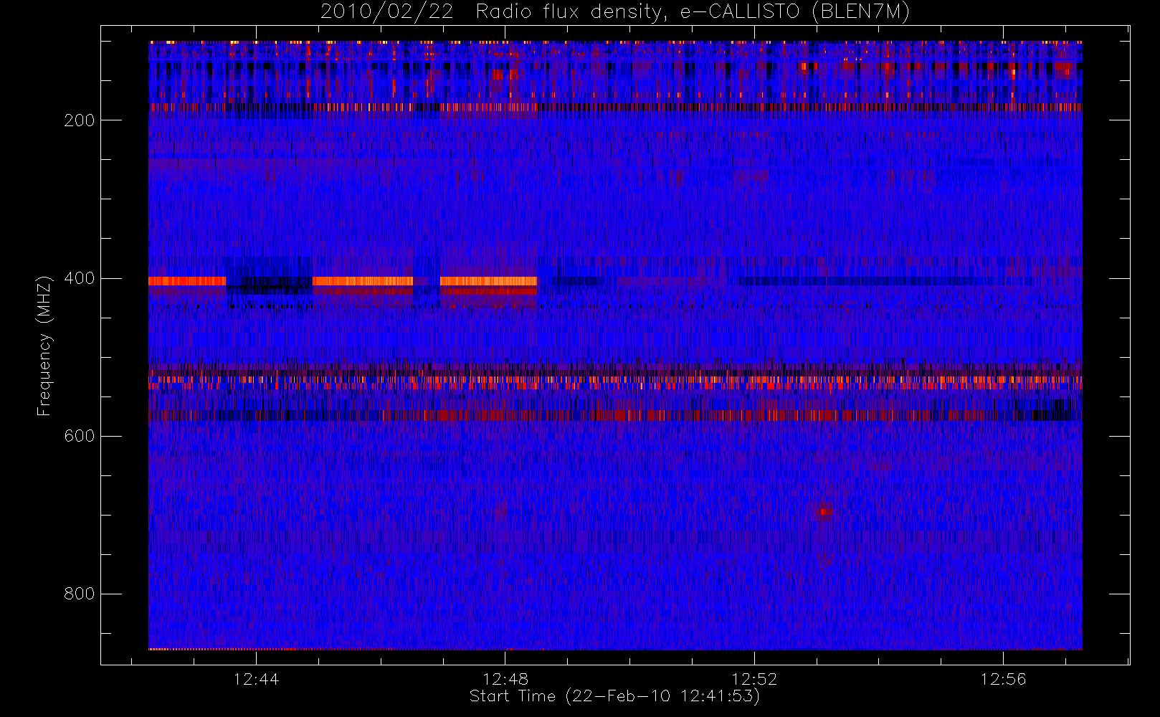The width and height of the screenshot is (1160, 717).
Task: Click the 400 frequency tick label
Action: click(79, 278)
